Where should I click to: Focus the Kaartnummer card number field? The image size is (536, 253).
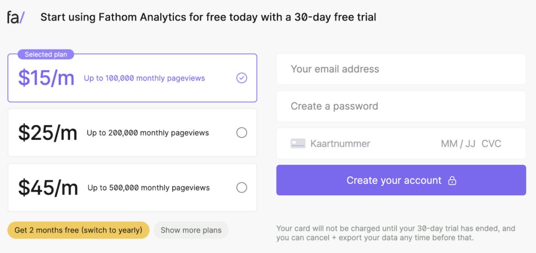click(366, 143)
